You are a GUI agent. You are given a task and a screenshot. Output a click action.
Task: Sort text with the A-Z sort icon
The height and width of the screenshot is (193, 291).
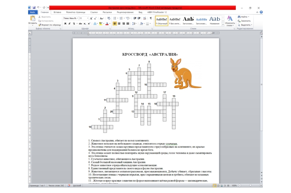point(145,18)
